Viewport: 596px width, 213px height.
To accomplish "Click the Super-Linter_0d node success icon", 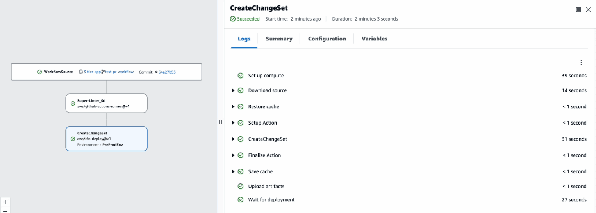I will (73, 104).
